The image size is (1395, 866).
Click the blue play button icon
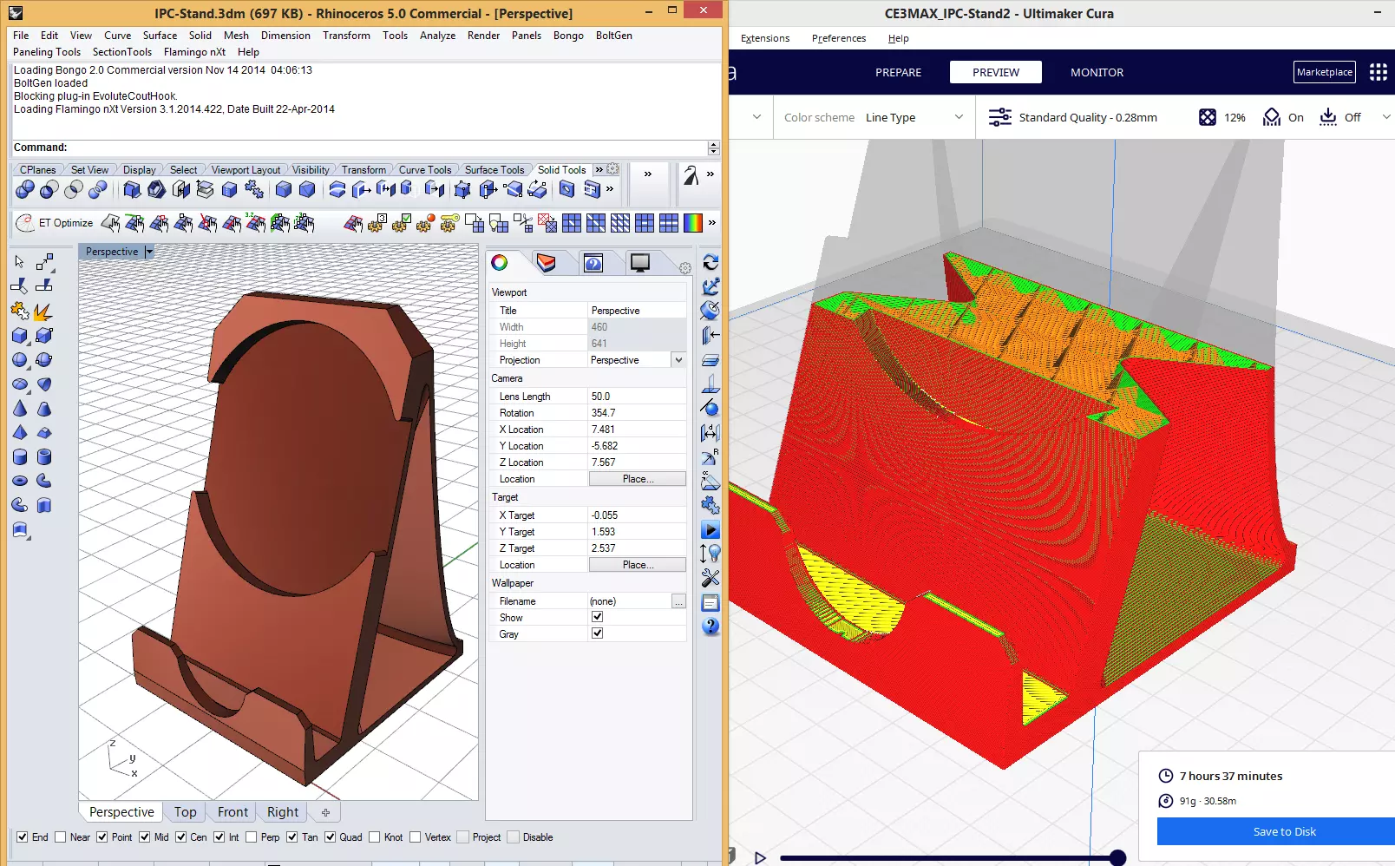[711, 530]
